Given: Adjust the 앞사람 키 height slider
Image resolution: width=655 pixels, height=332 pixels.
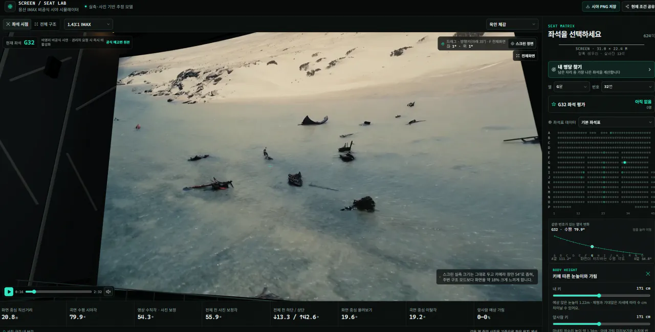Looking at the screenshot, I should [601, 324].
